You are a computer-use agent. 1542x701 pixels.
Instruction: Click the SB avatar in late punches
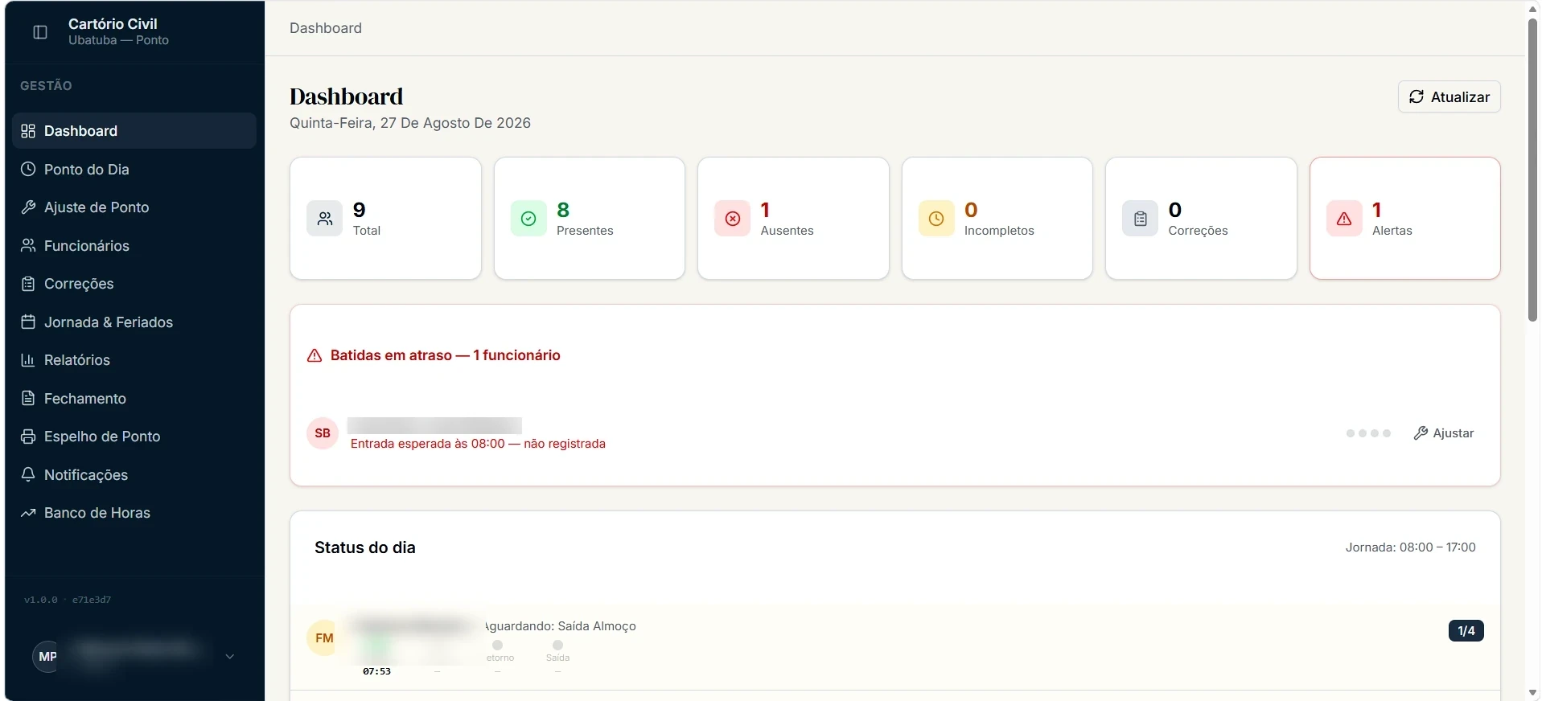click(x=323, y=433)
